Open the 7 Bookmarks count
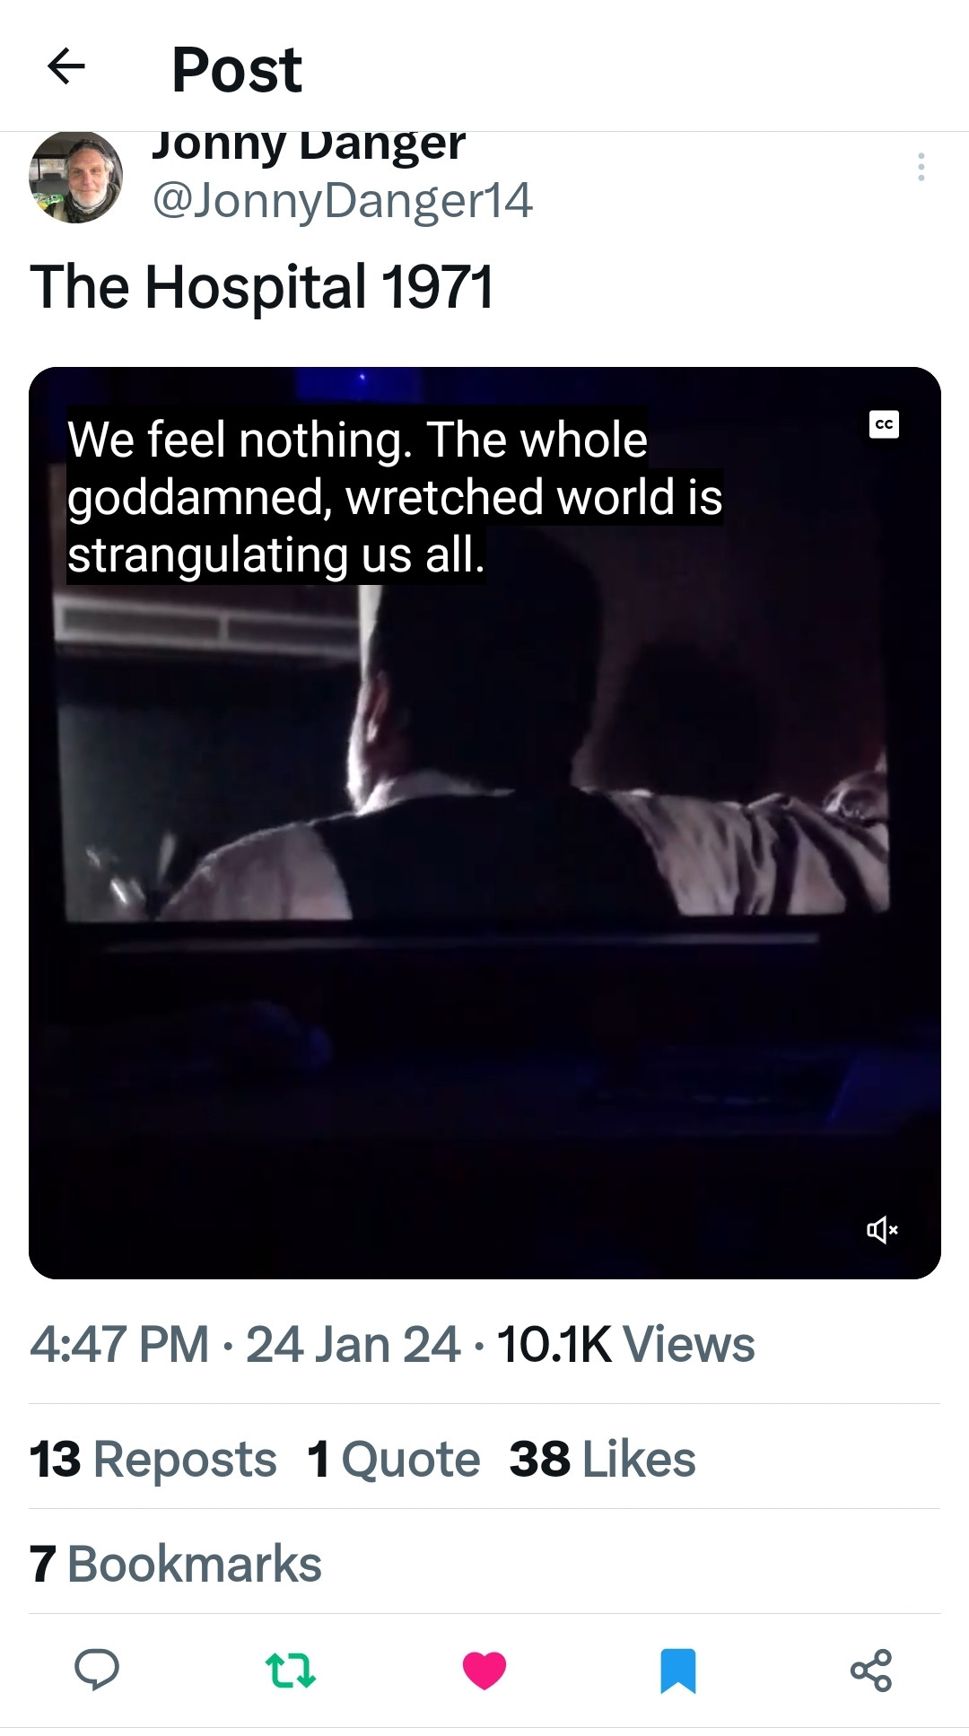 pyautogui.click(x=176, y=1564)
